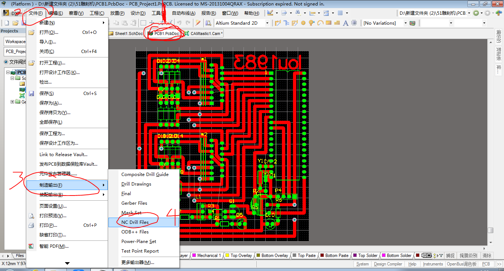Screen dimensions: 504x271
Task: Click the Design Compiler status button
Action: pos(388,264)
